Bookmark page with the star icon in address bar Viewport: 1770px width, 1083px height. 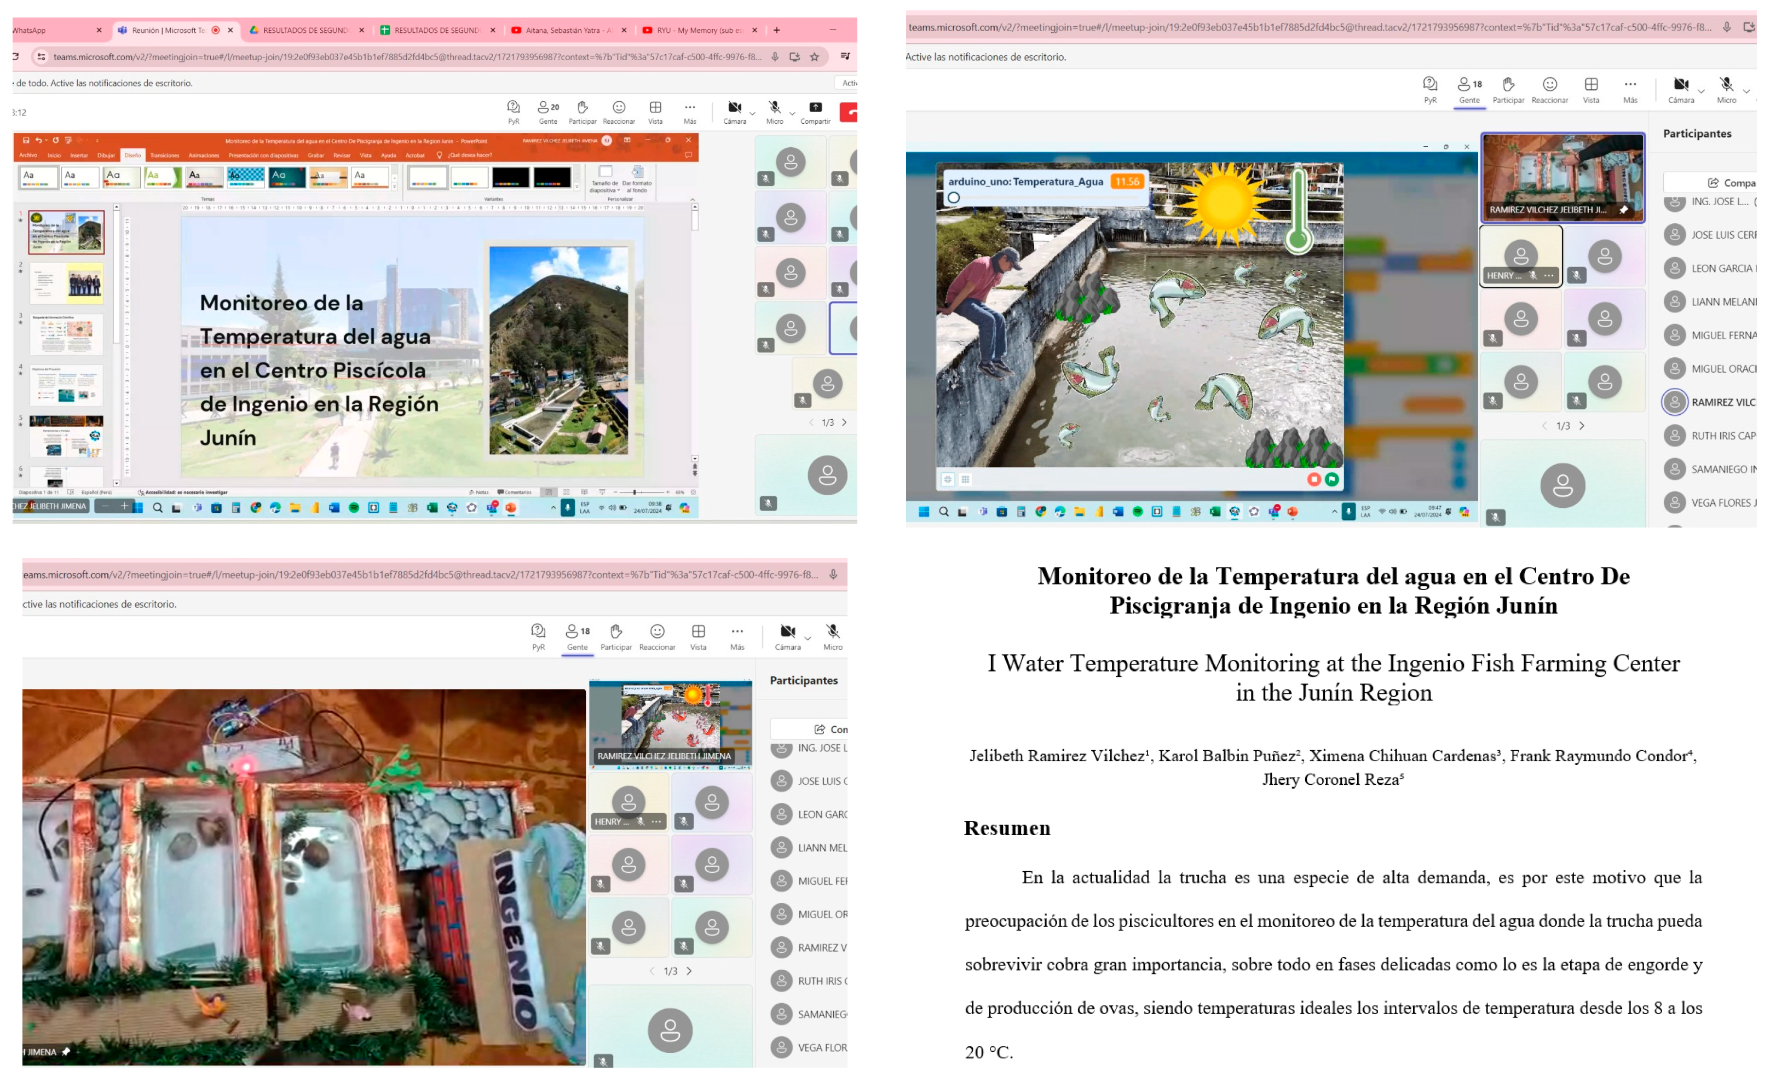pos(815,57)
